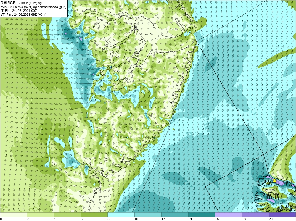The width and height of the screenshot is (296, 221).
Task: Click the '(+8 h)' forecast offset text
Action: click(42, 14)
